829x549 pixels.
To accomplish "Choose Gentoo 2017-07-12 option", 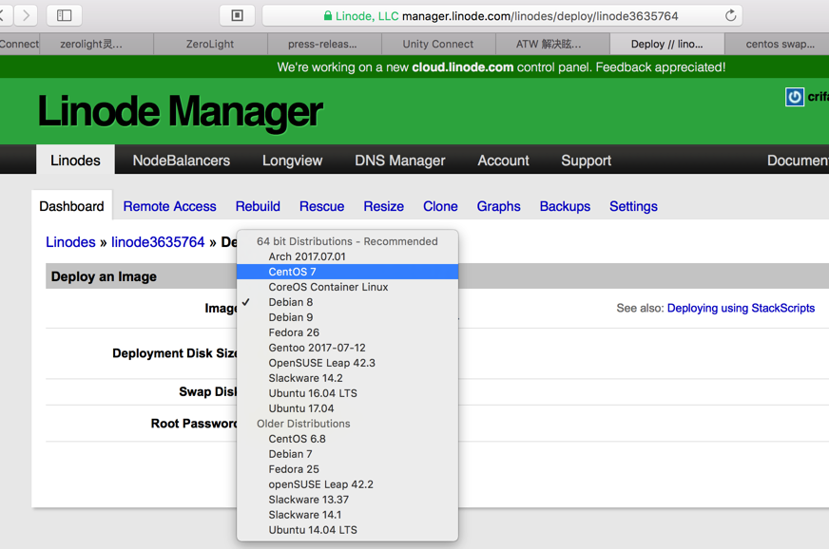I will click(347, 348).
